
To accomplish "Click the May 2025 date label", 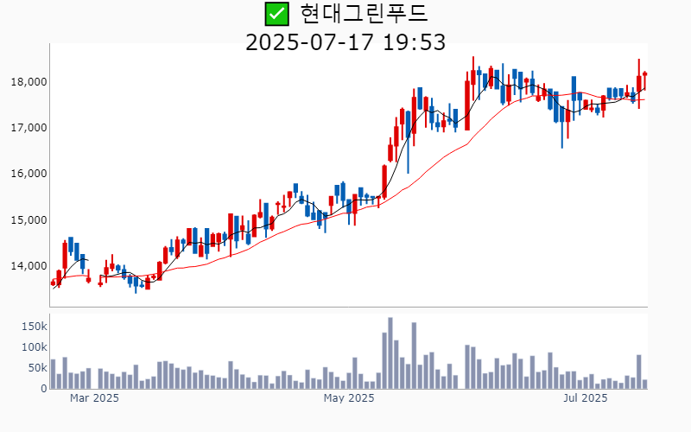I will [x=349, y=398].
